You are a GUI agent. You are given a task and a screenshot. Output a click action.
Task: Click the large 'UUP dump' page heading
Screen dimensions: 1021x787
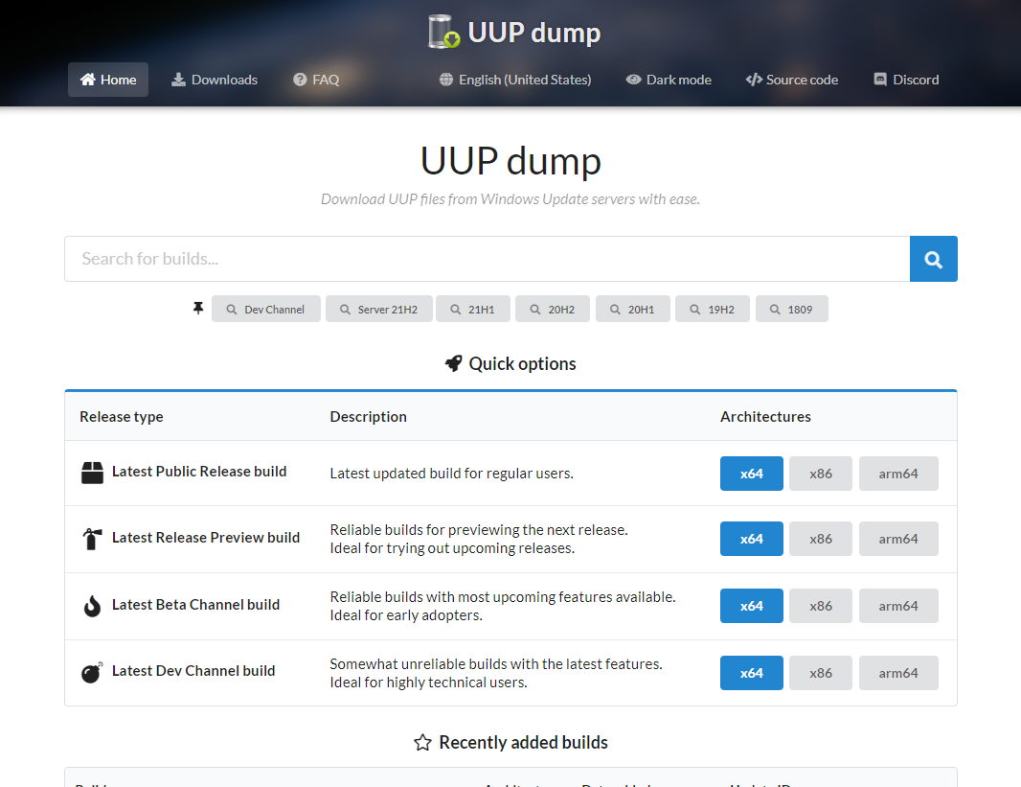(x=510, y=160)
